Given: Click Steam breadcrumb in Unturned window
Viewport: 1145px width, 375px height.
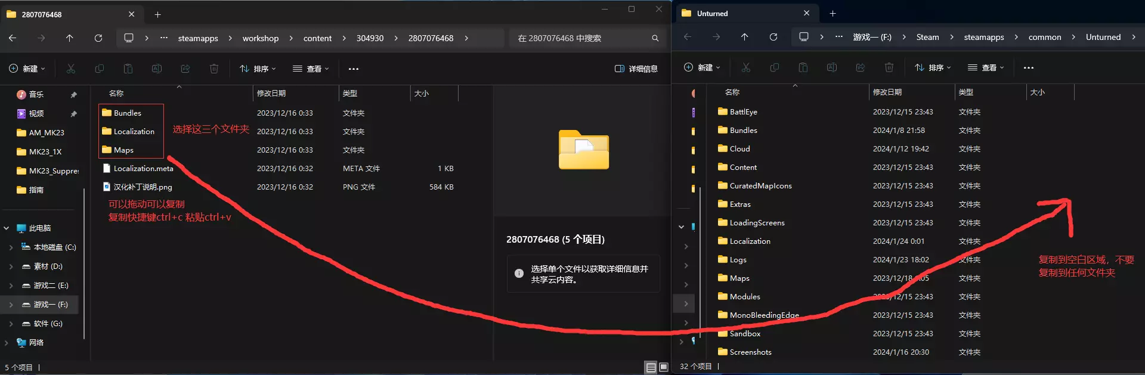Looking at the screenshot, I should [927, 37].
